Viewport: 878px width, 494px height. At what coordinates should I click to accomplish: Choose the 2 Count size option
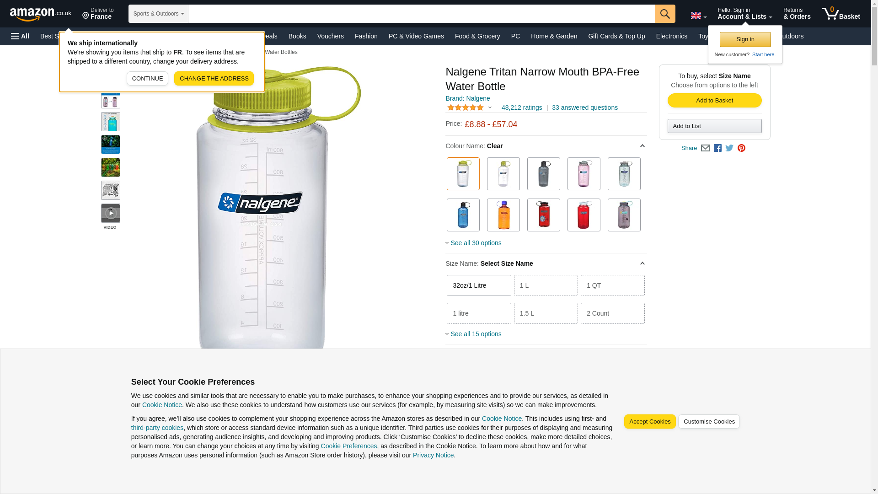click(613, 313)
